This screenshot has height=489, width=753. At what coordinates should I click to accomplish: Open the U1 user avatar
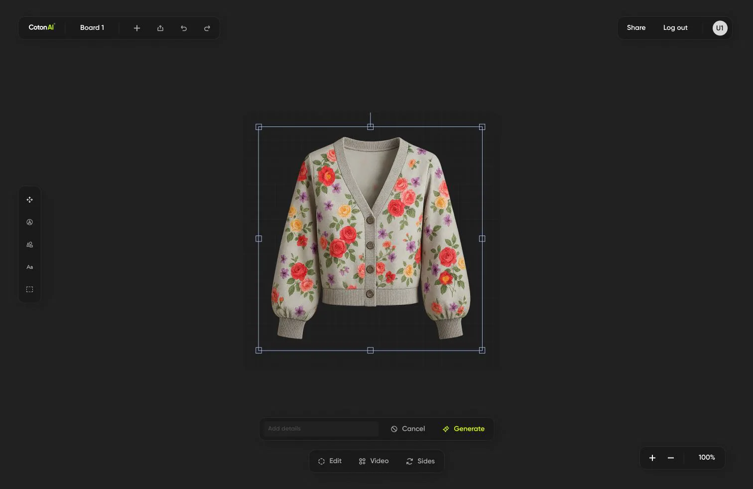click(x=720, y=28)
